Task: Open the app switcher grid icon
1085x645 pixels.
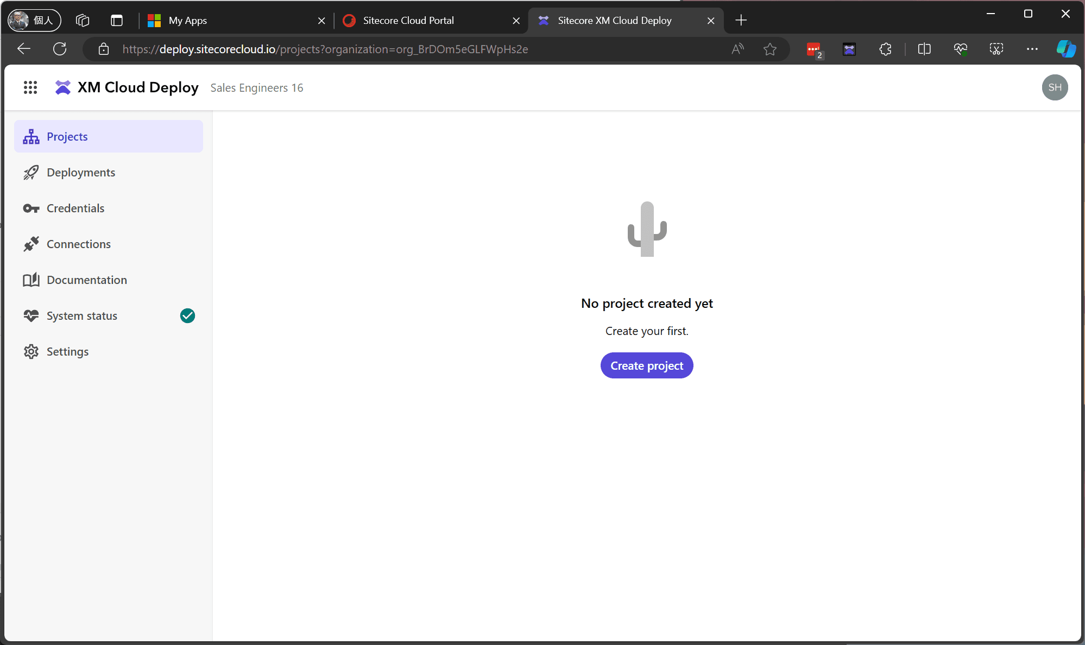Action: (x=30, y=87)
